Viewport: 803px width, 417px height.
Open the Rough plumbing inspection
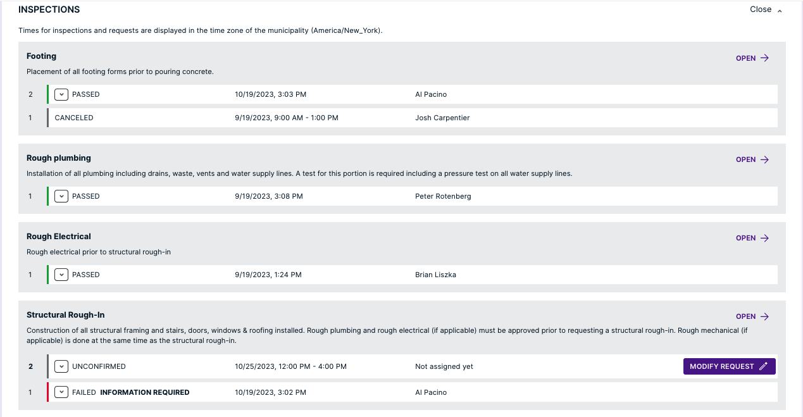745,159
